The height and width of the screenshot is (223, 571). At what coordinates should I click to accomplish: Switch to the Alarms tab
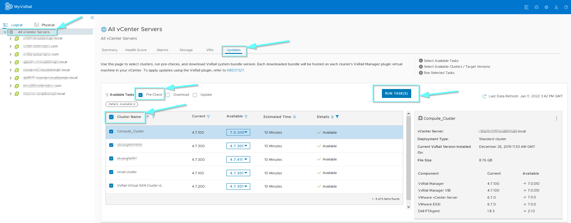point(163,50)
